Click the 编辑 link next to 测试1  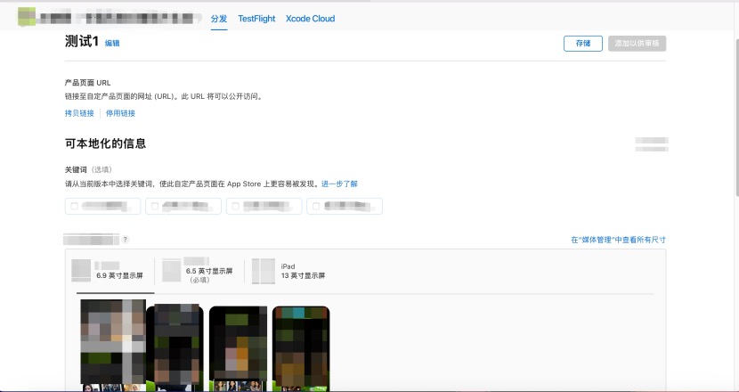[x=112, y=43]
